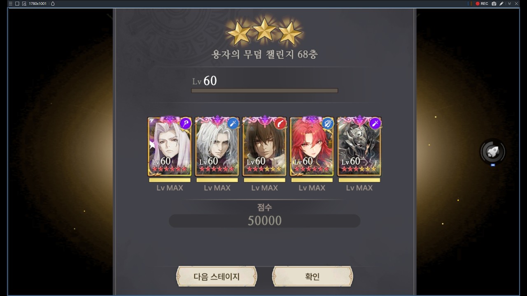
Task: Take a screenshot with the camera icon
Action: click(x=494, y=3)
